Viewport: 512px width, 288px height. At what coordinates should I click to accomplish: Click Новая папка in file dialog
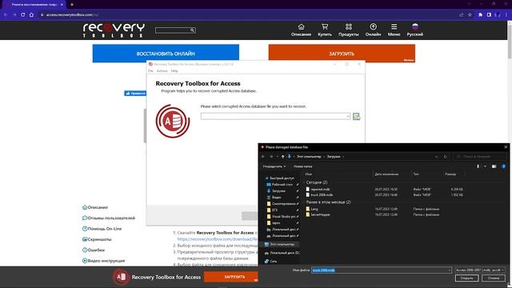click(x=302, y=166)
